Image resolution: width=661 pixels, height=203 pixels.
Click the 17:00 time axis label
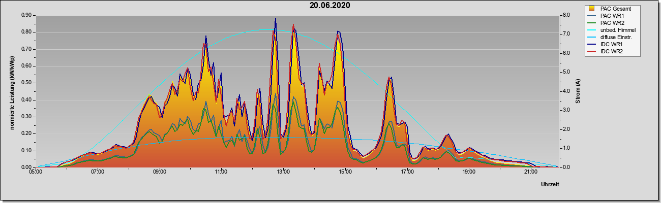click(407, 172)
